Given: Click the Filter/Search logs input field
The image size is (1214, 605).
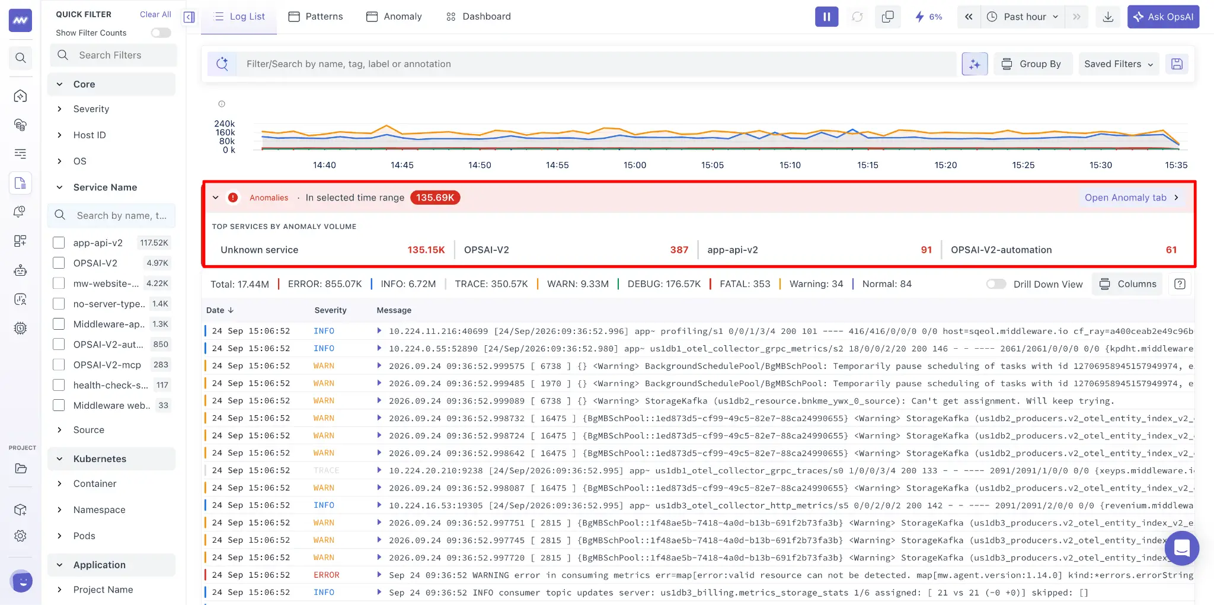Looking at the screenshot, I should [597, 64].
